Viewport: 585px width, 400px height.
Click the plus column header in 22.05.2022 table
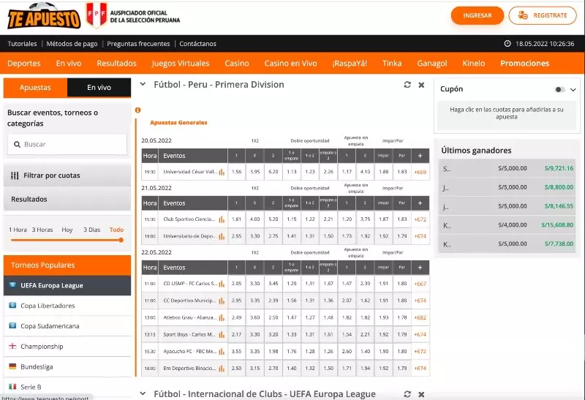point(420,268)
